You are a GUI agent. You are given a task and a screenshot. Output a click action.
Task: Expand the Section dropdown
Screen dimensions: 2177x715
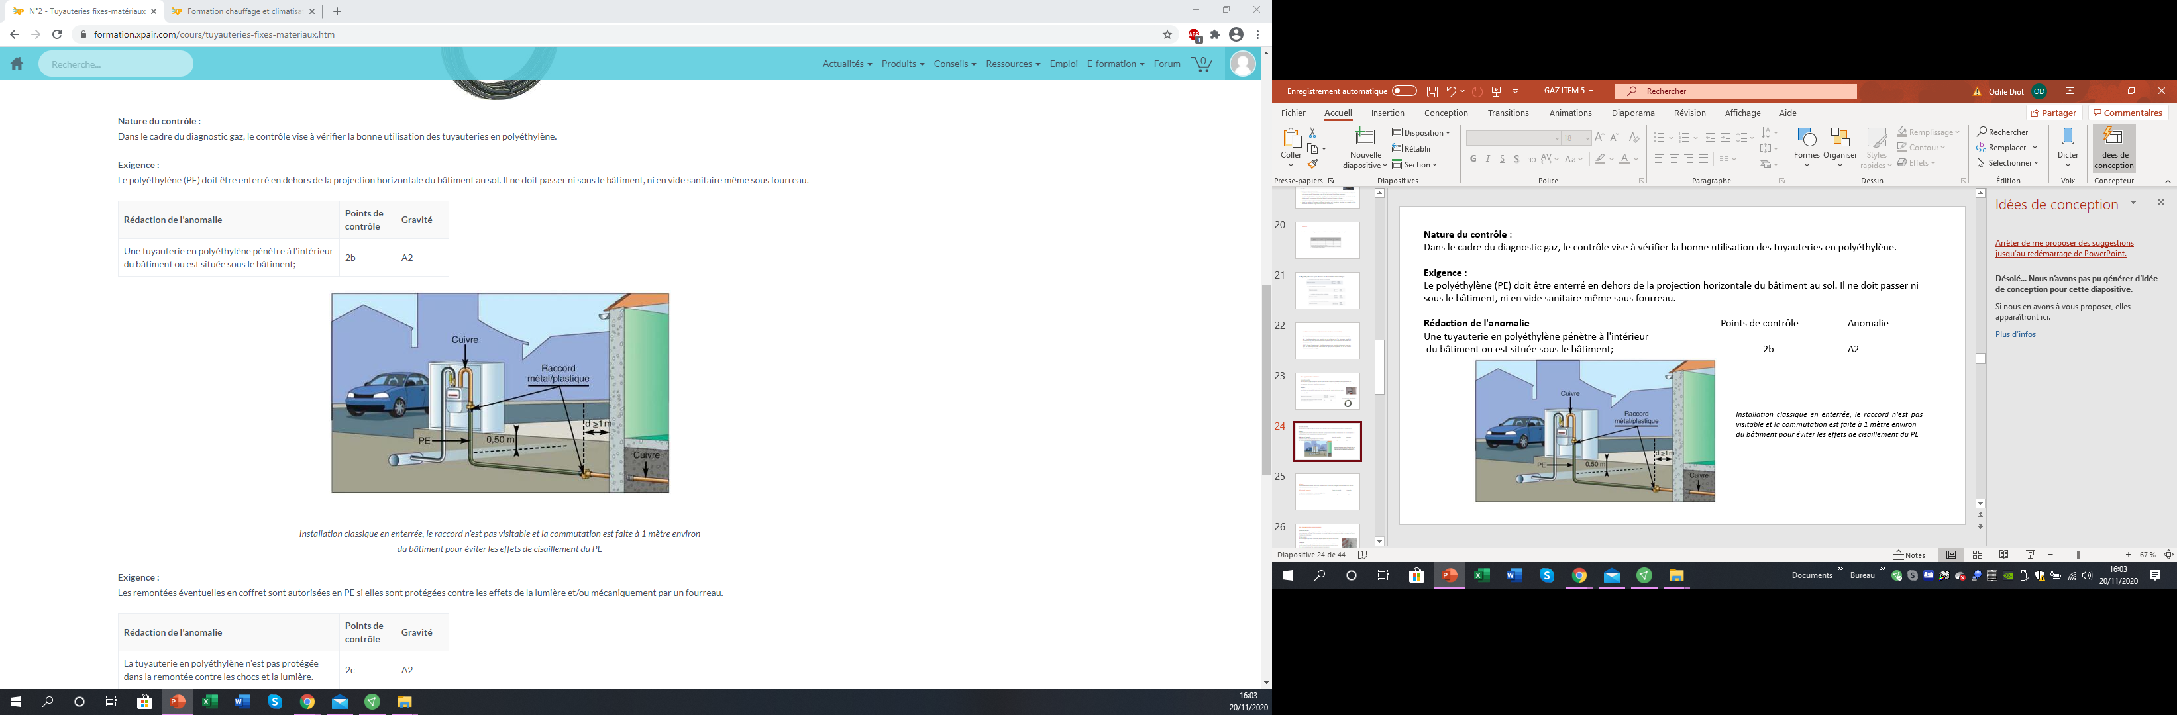click(1414, 165)
